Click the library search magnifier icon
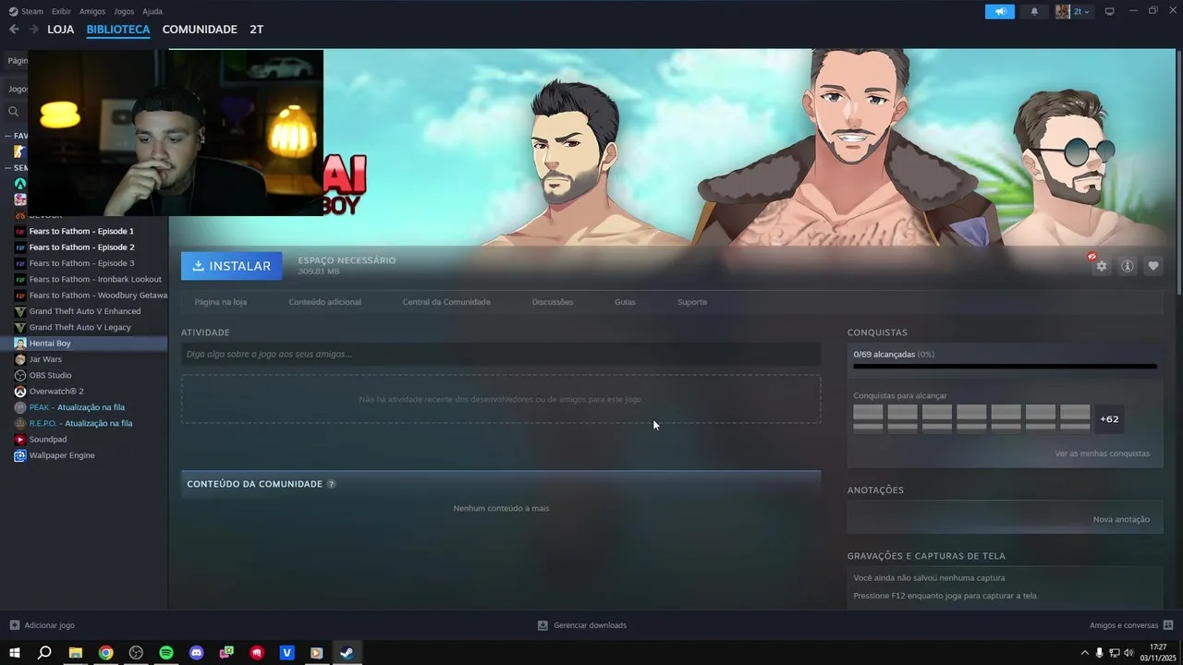1183x665 pixels. click(x=14, y=111)
